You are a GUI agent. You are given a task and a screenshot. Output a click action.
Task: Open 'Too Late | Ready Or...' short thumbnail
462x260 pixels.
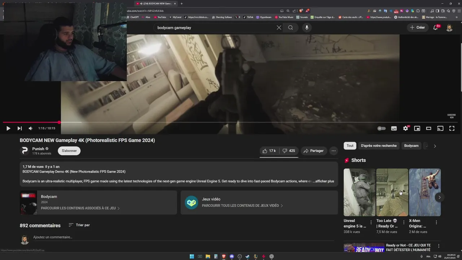pyautogui.click(x=392, y=192)
